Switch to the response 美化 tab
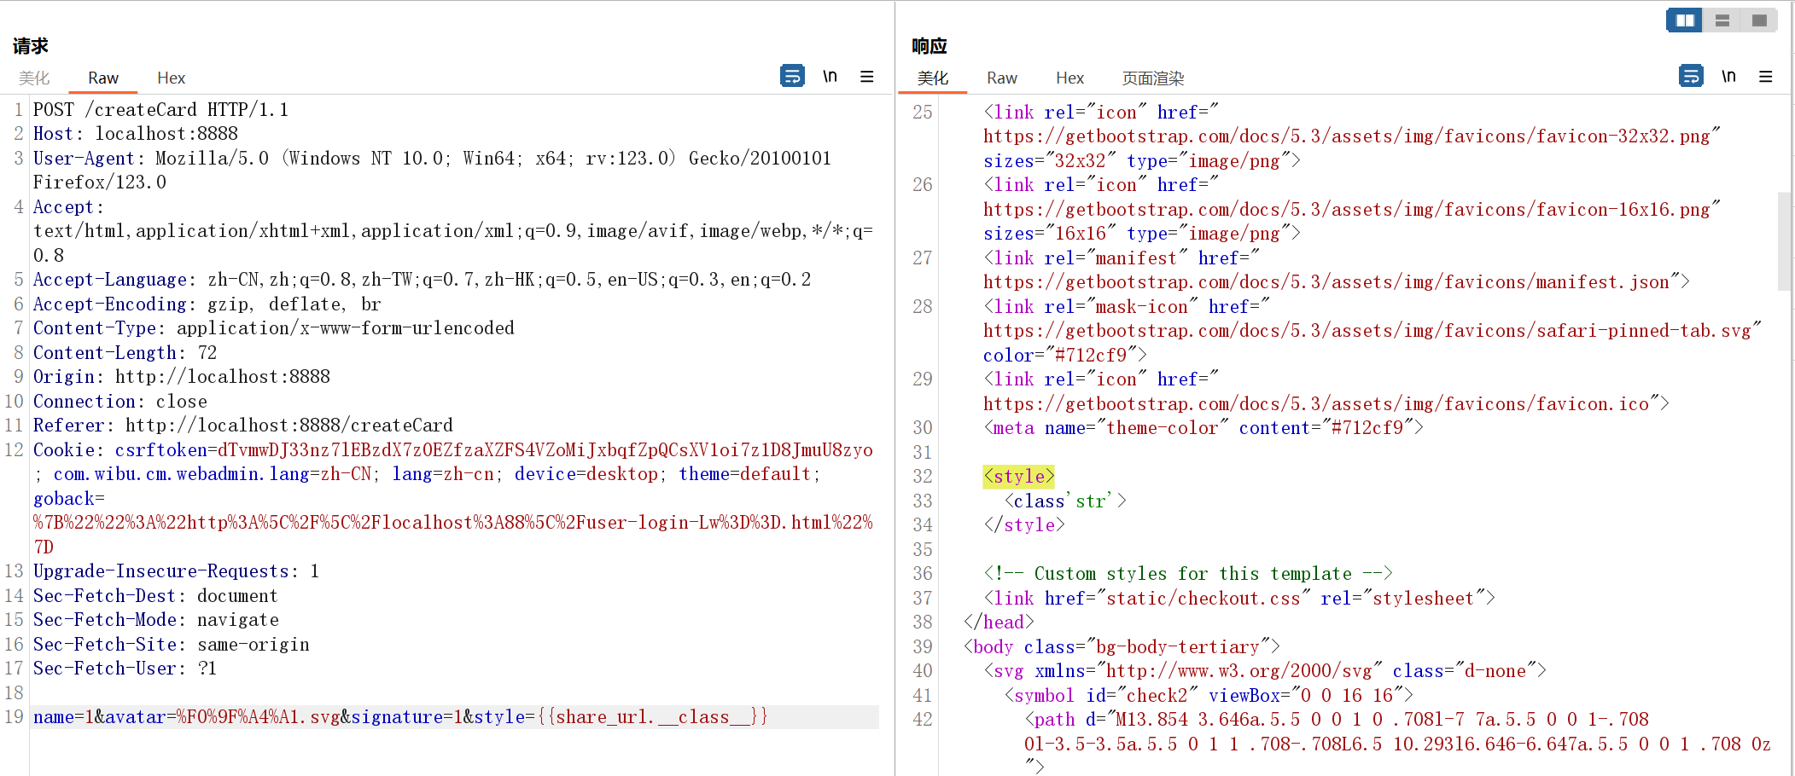 932,78
